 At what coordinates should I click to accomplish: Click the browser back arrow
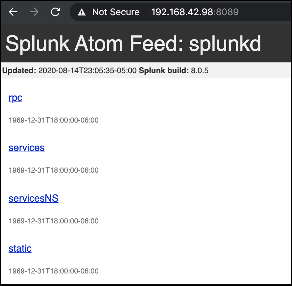point(13,12)
